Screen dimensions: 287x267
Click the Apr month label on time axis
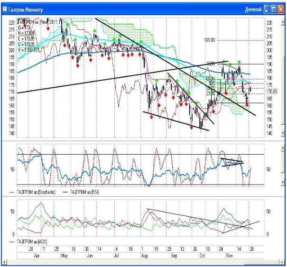point(37,256)
